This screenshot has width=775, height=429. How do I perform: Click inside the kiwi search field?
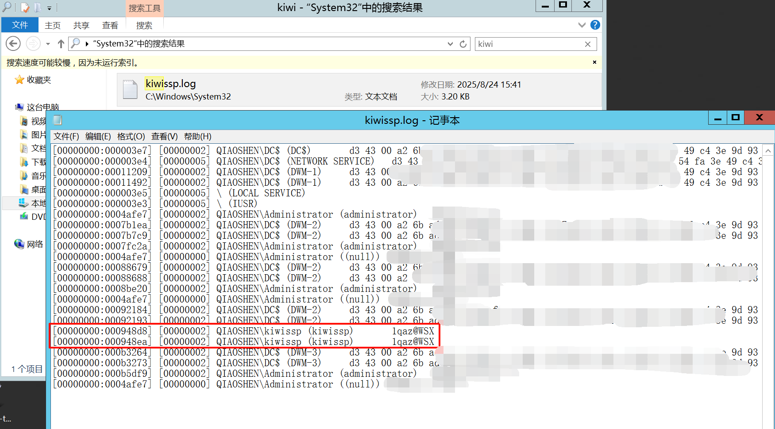point(527,44)
